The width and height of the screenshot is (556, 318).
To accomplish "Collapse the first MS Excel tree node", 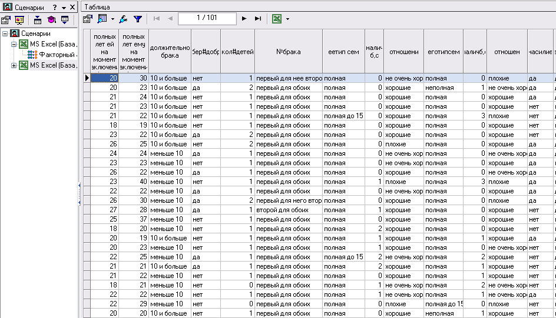I will click(14, 44).
